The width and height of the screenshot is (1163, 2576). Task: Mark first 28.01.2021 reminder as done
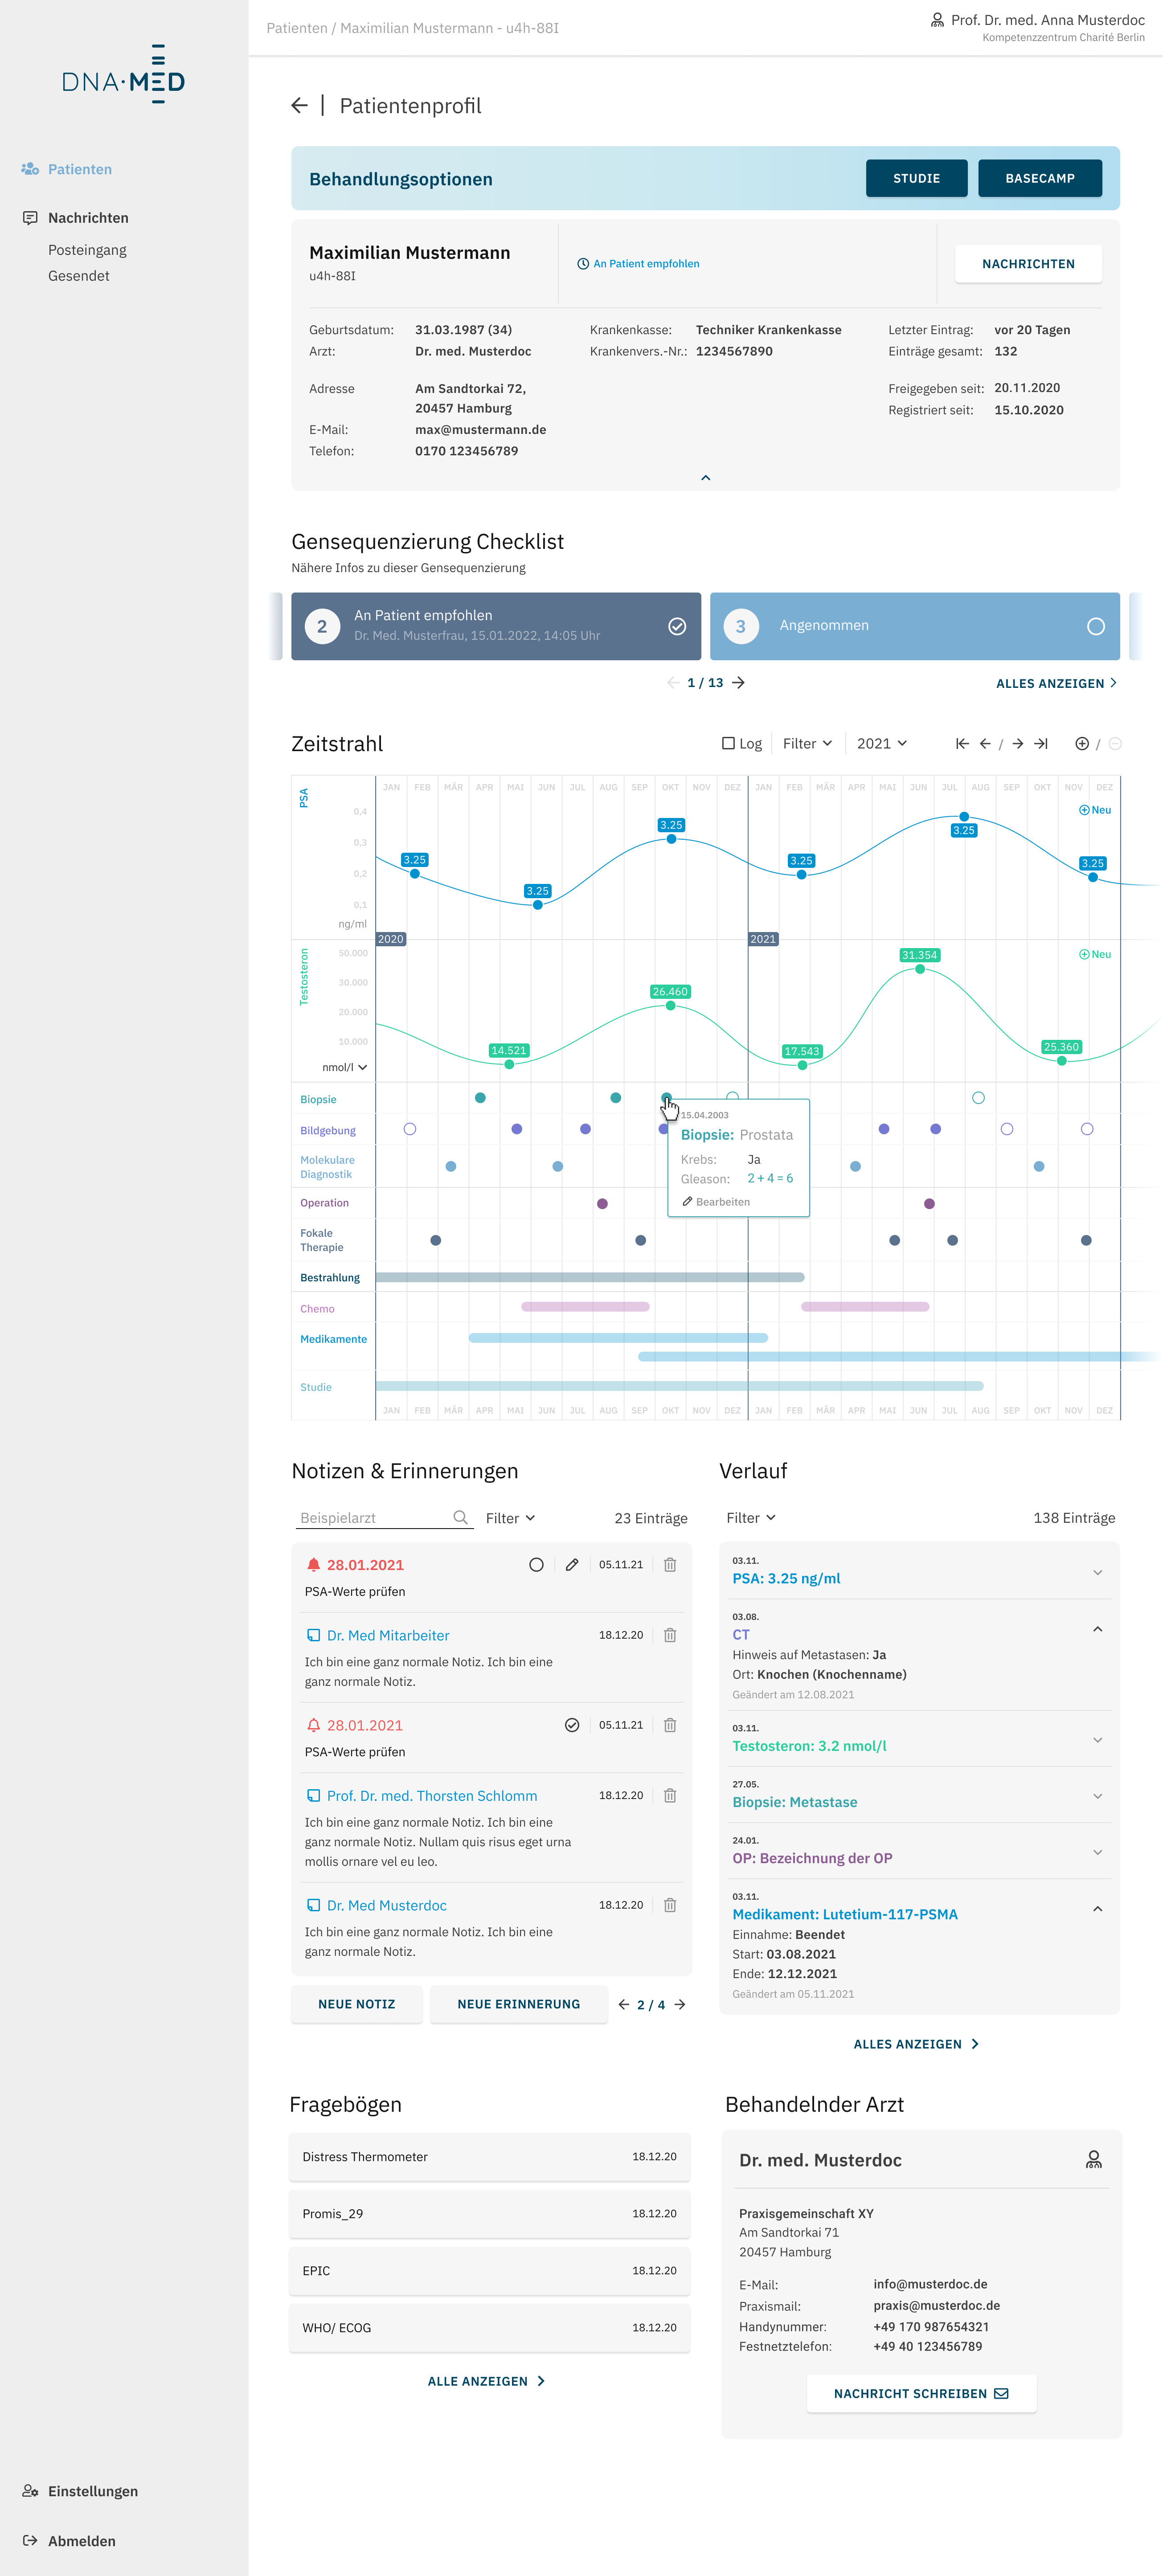(x=536, y=1565)
